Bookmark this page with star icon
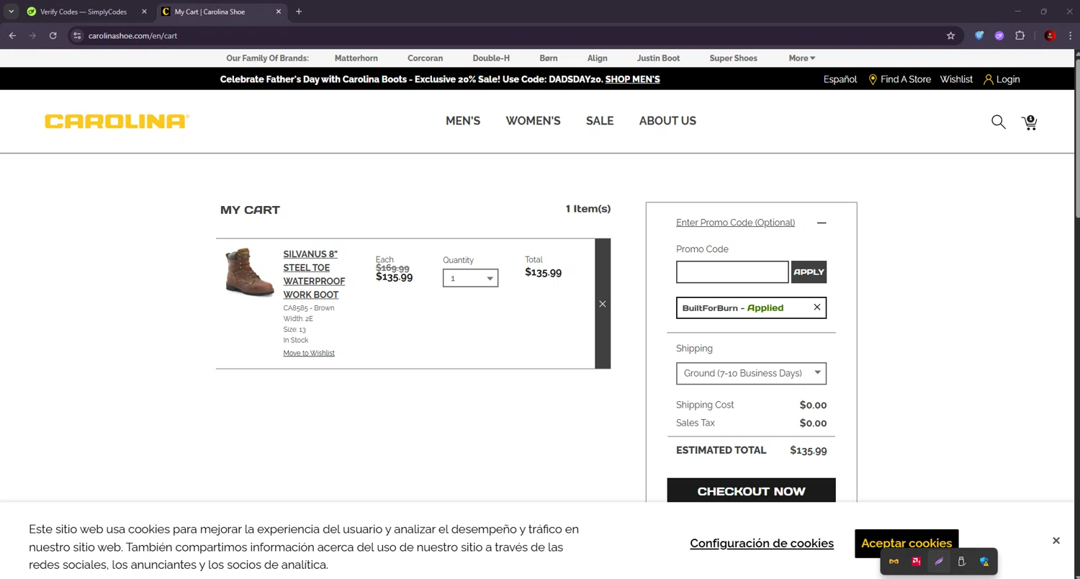The height and width of the screenshot is (579, 1080). coord(950,35)
